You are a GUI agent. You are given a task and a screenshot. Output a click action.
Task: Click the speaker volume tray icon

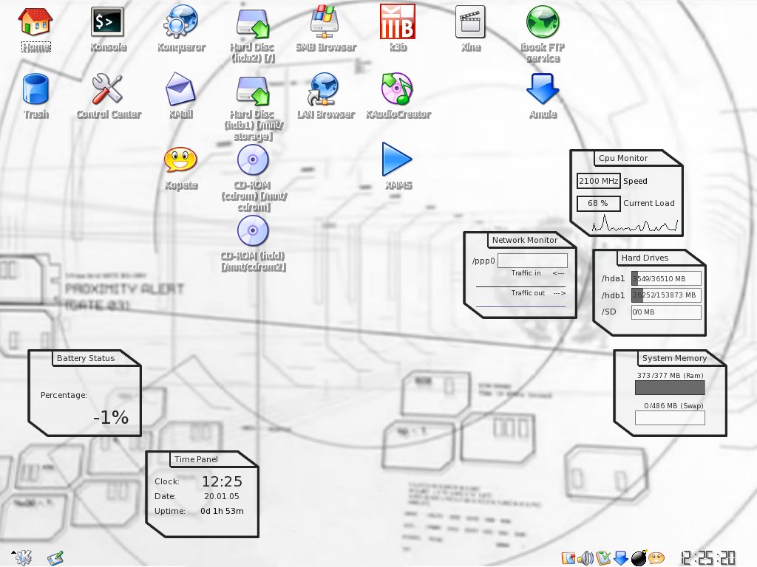585,558
